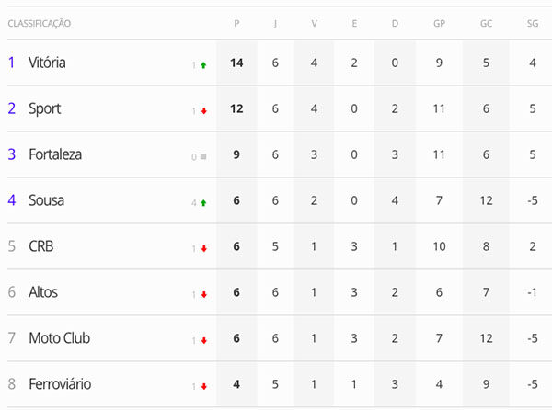Click the GP column header
This screenshot has height=410, width=552.
(x=439, y=24)
